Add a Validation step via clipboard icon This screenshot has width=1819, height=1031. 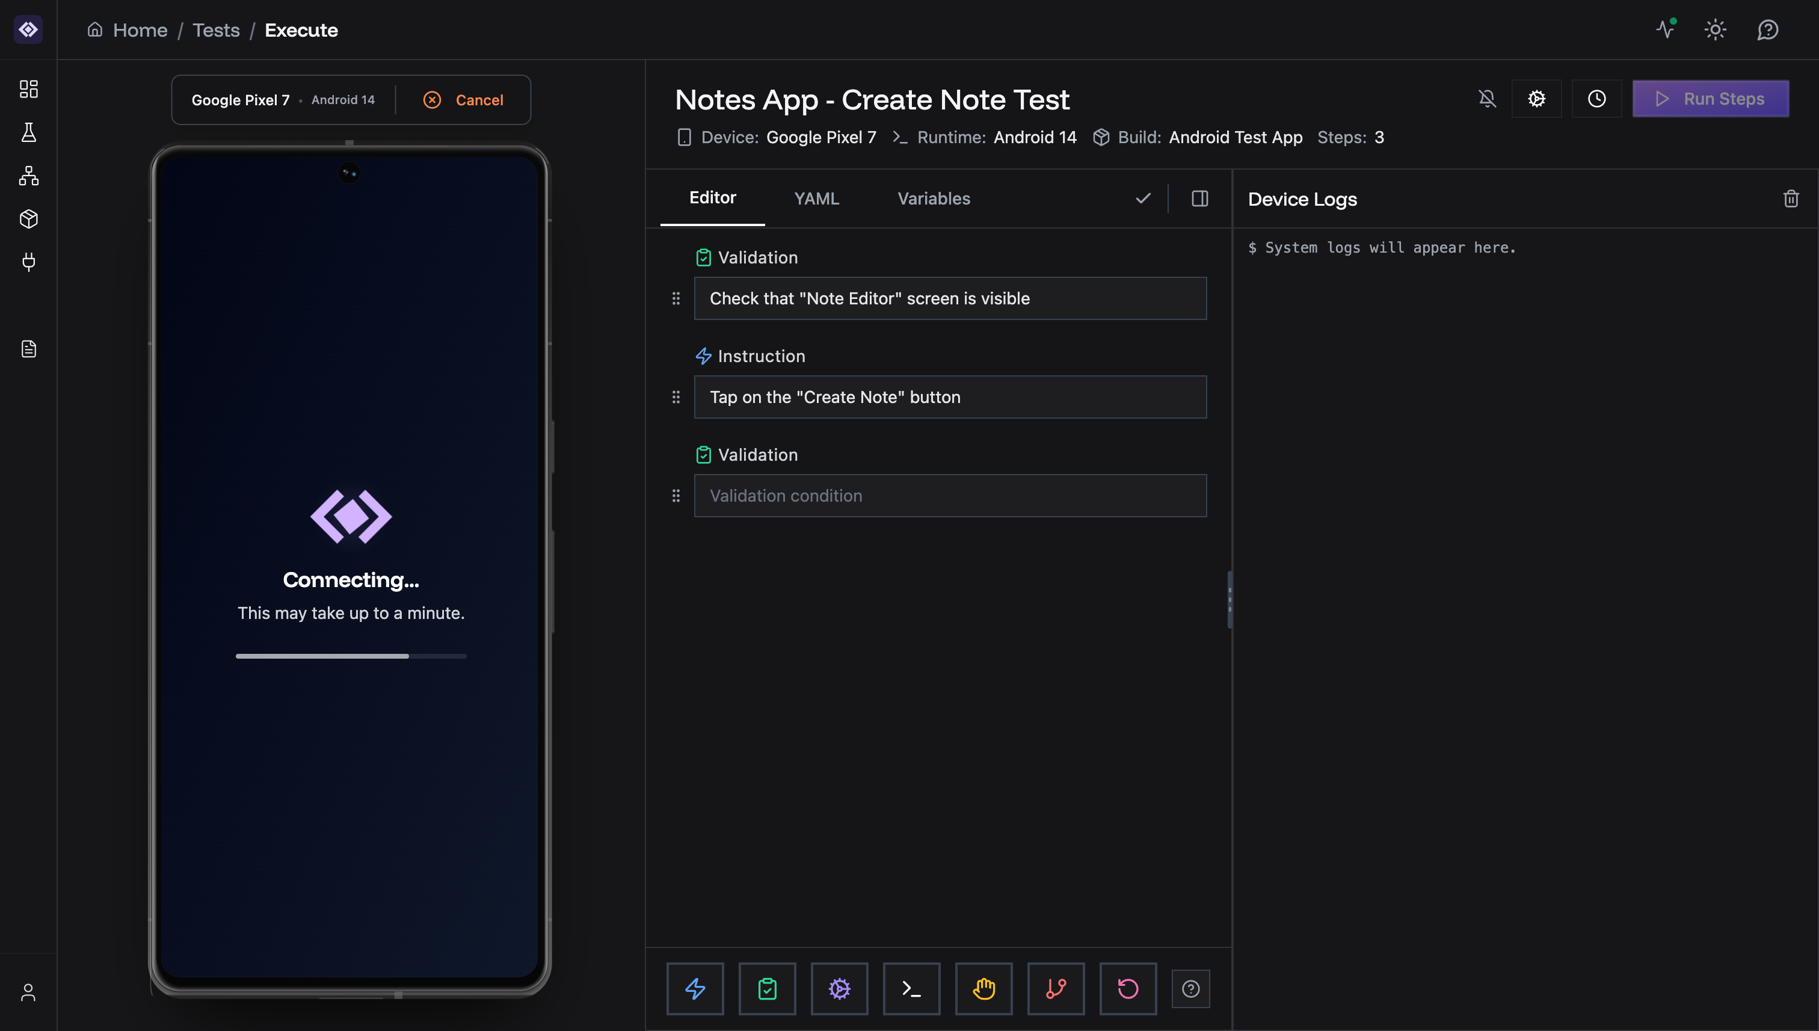768,988
